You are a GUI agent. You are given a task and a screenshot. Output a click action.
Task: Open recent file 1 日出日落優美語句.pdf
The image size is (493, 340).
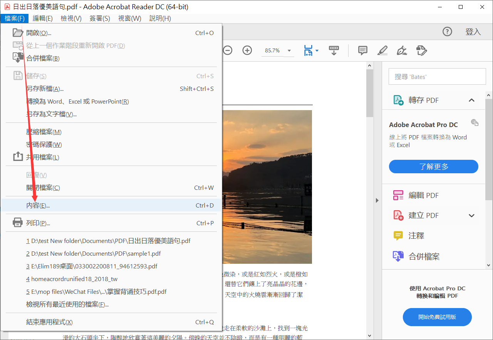tap(111, 241)
